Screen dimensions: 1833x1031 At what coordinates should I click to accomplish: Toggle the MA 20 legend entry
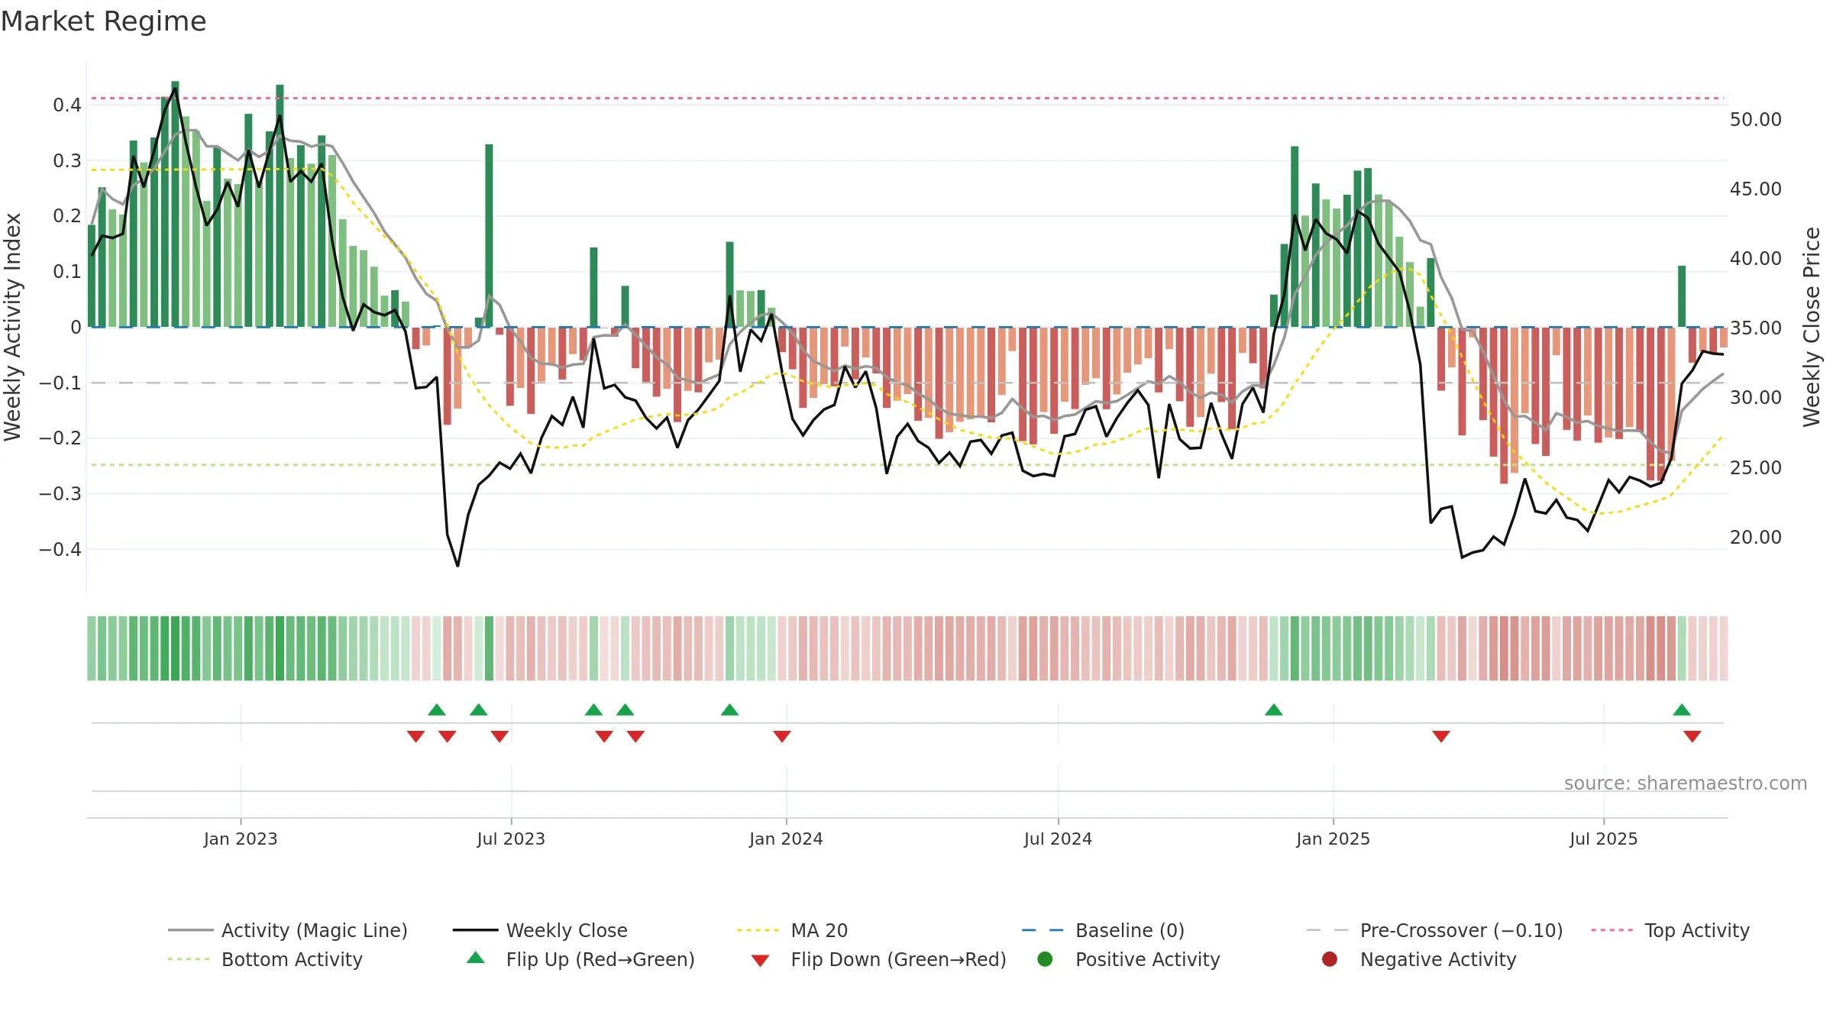[x=792, y=930]
